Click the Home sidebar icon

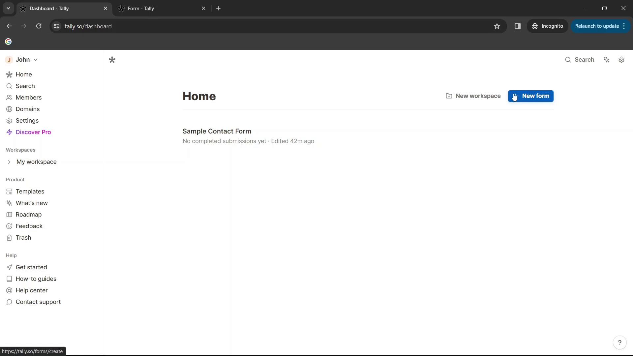(x=9, y=74)
